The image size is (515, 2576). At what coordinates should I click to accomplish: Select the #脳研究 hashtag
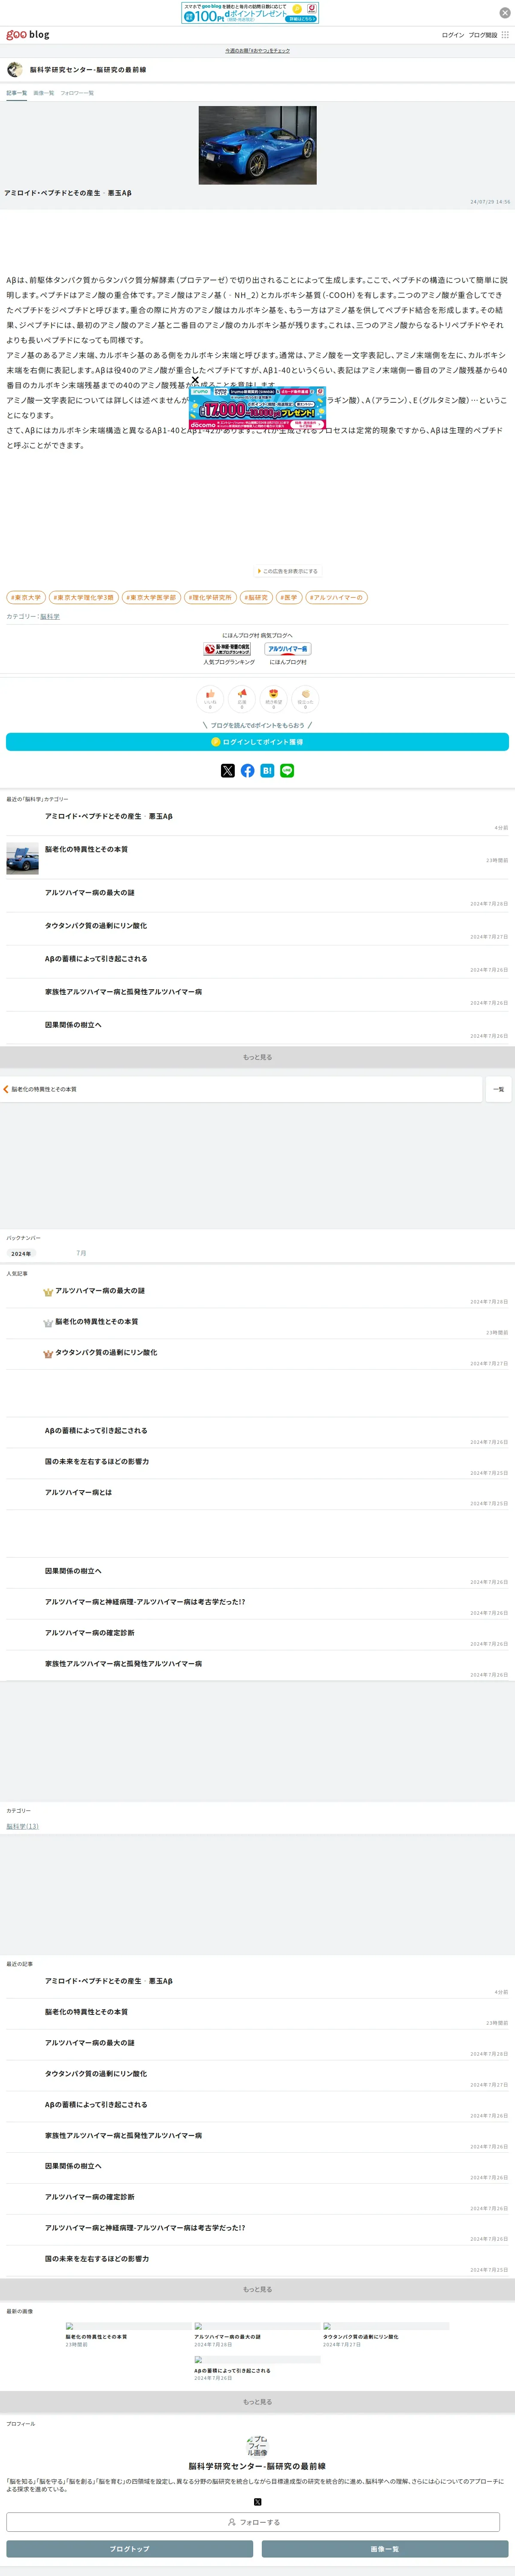tap(257, 597)
